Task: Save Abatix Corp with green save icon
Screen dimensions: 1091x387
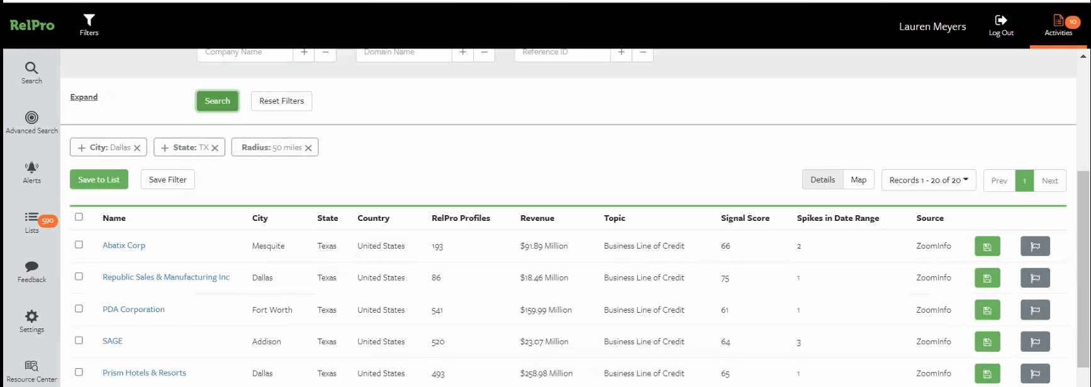Action: (987, 247)
